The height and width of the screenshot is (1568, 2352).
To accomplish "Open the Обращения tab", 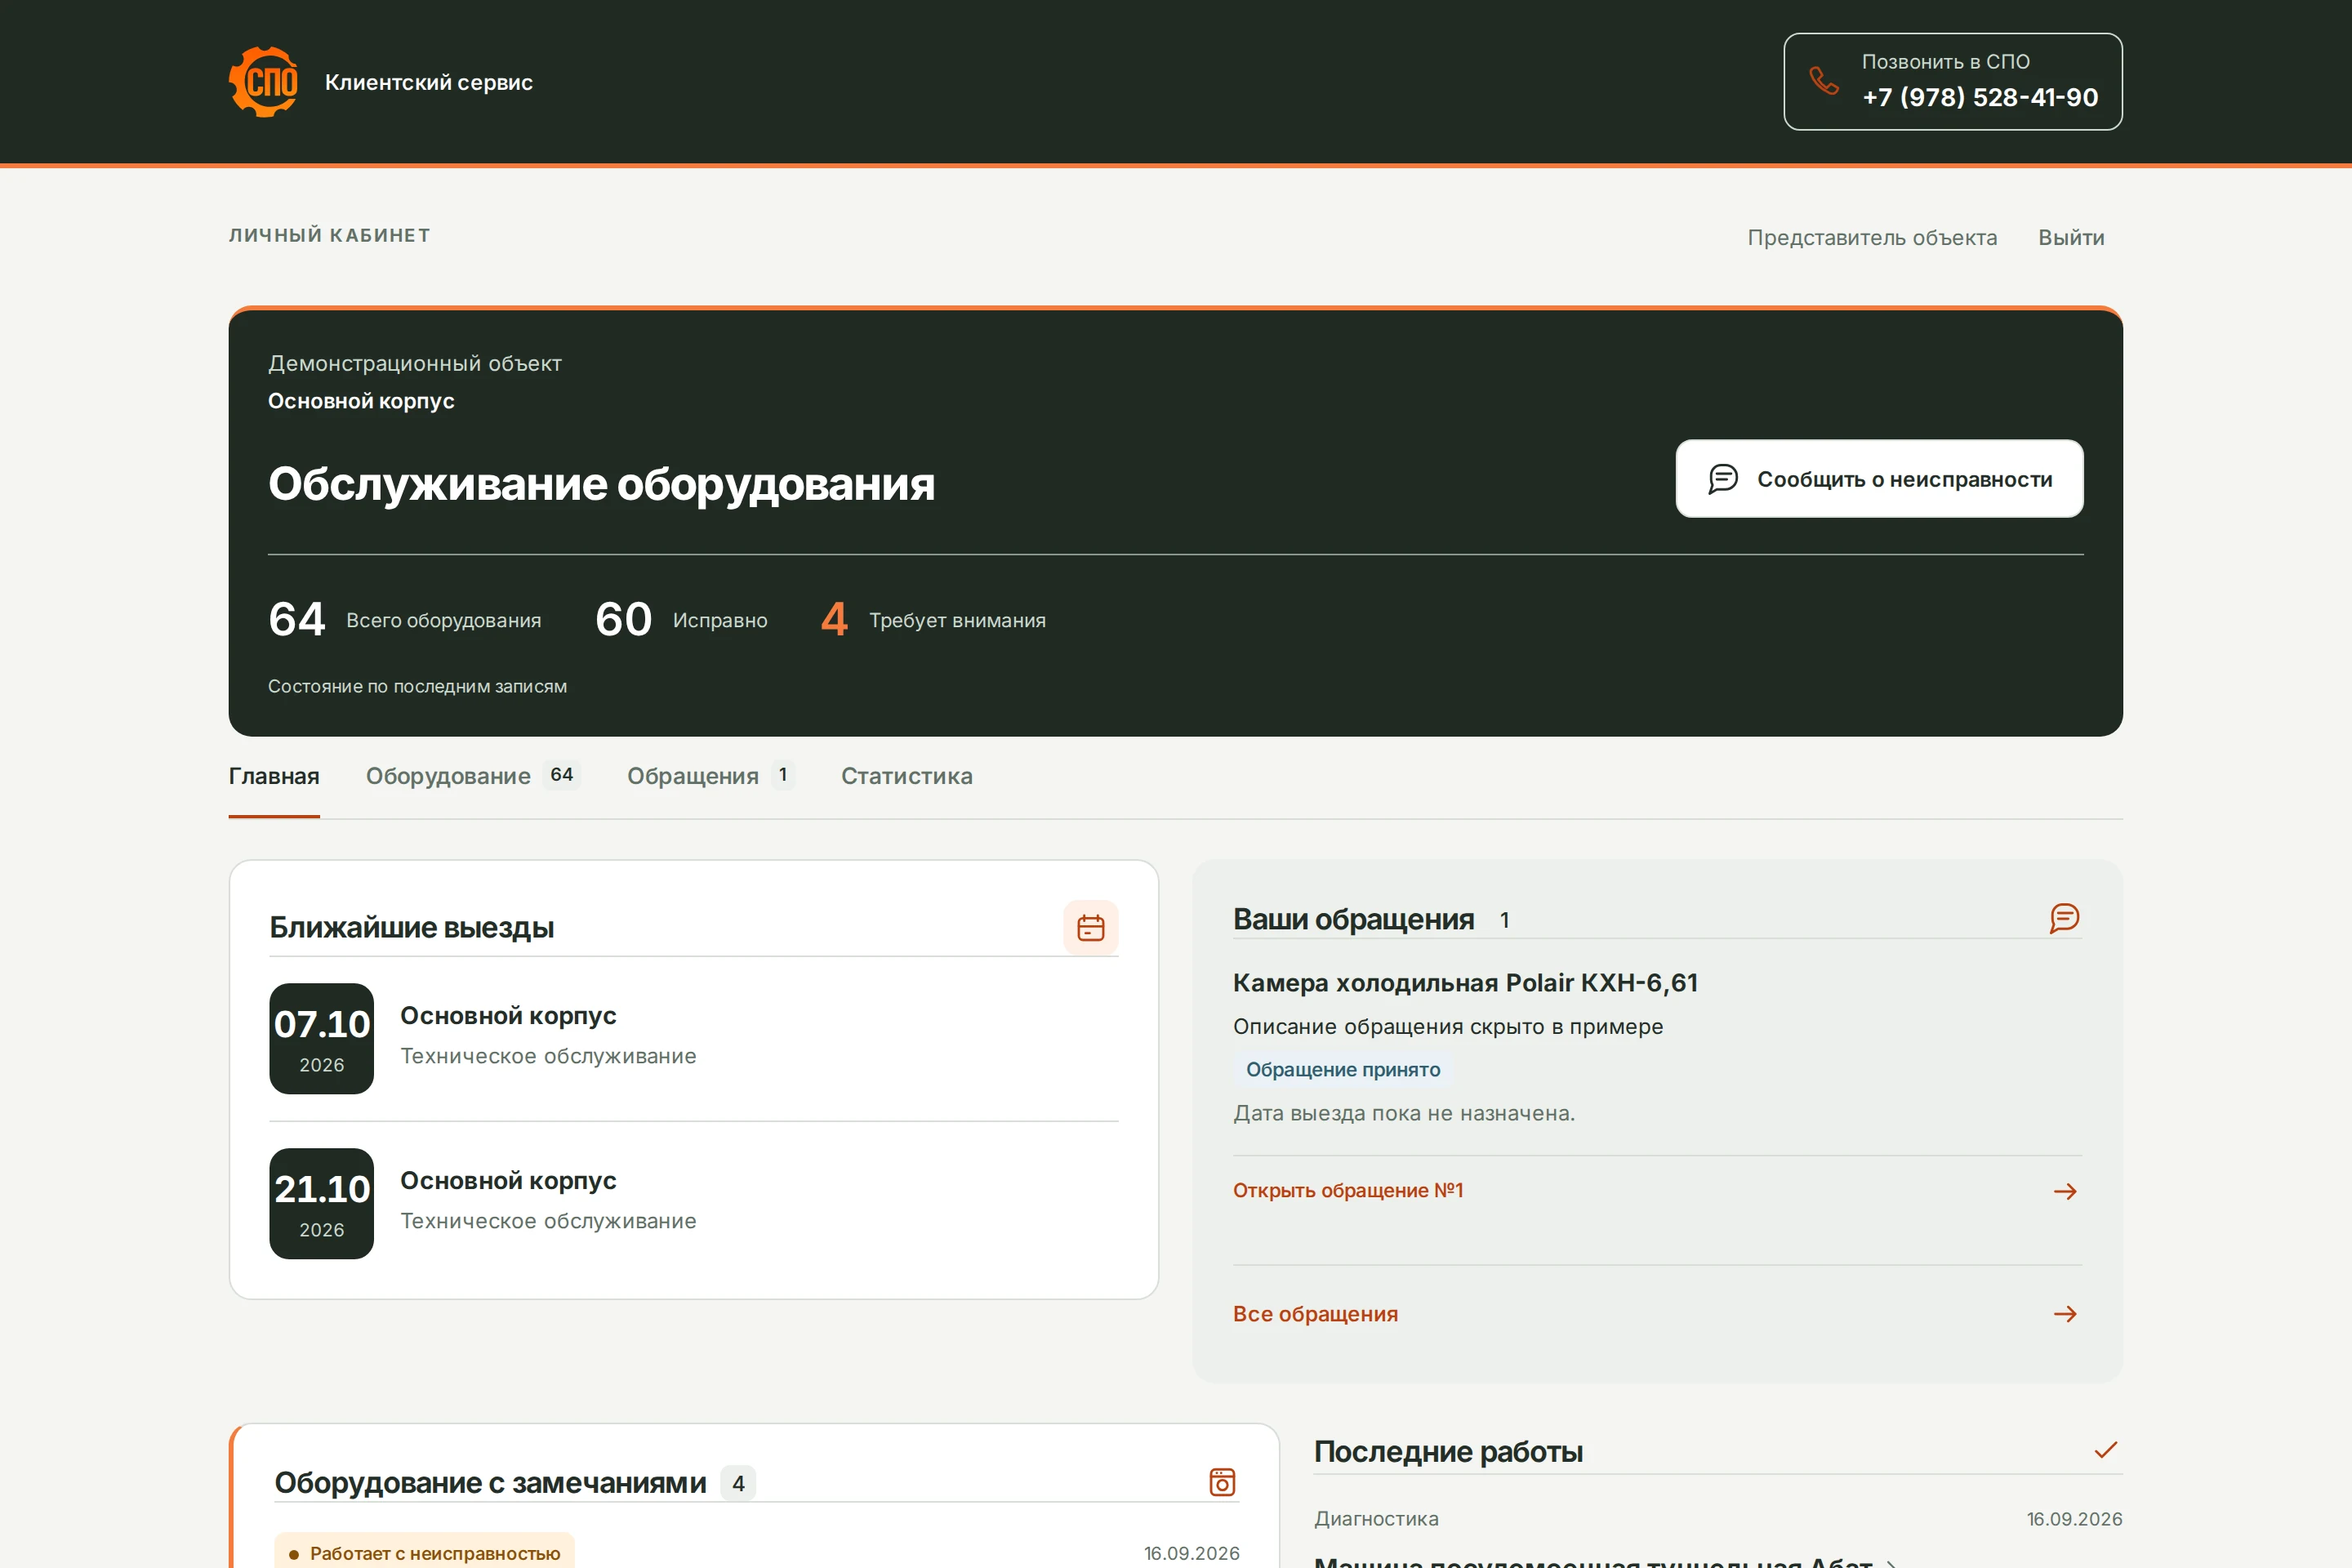I will [710, 776].
